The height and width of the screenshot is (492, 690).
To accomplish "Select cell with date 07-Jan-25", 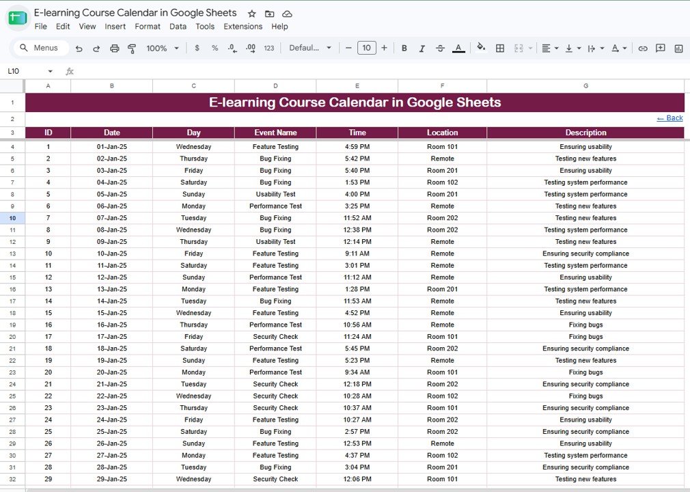I will point(112,218).
